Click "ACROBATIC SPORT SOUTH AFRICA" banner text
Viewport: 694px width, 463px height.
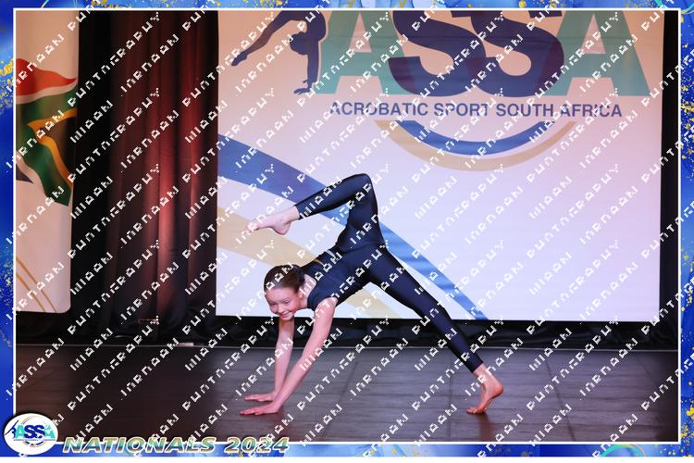474,110
